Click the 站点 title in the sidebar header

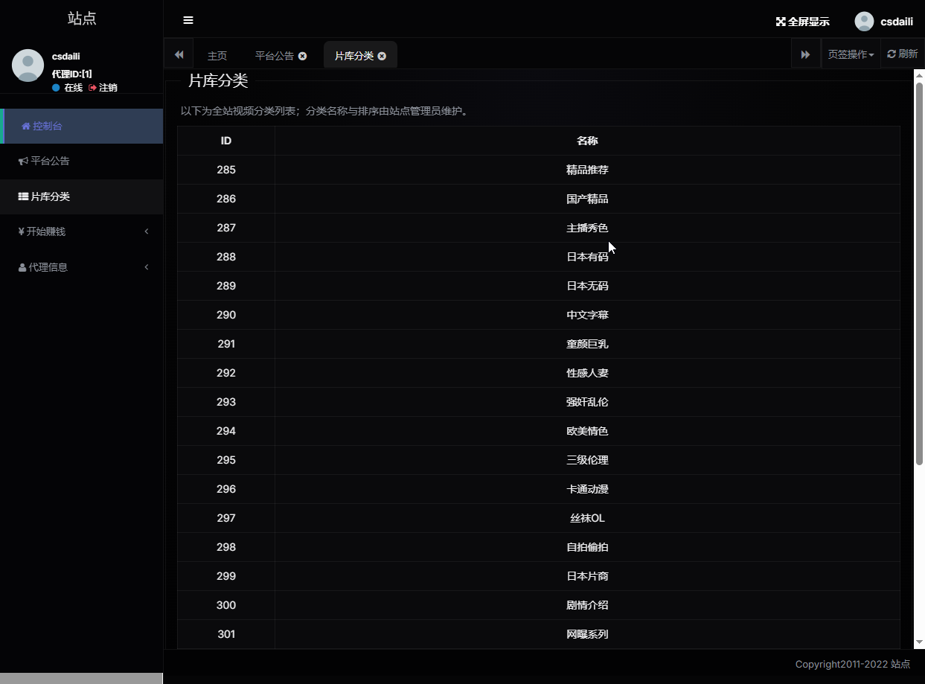(x=82, y=19)
